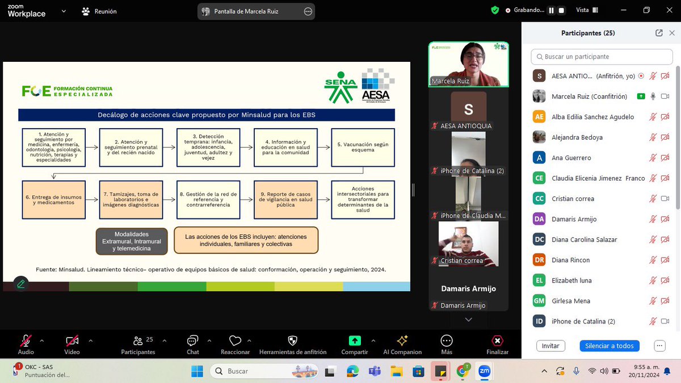Toggle Damaris Armijo muted mic icon
Image resolution: width=681 pixels, height=383 pixels.
[653, 219]
